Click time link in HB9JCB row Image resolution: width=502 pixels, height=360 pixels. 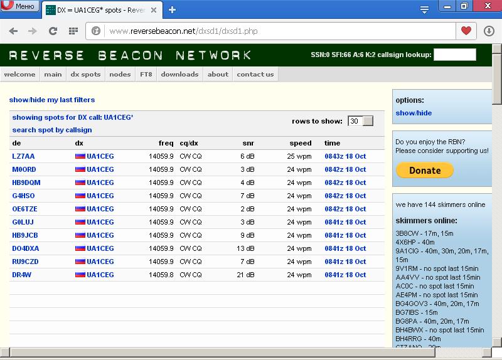coord(346,235)
